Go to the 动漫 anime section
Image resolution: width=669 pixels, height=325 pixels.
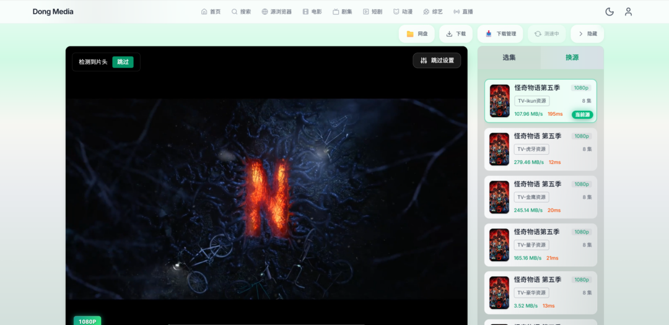coord(403,12)
